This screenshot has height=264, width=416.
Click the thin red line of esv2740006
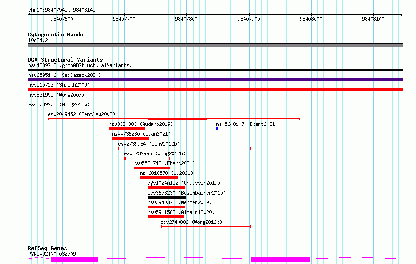pyautogui.click(x=206, y=227)
